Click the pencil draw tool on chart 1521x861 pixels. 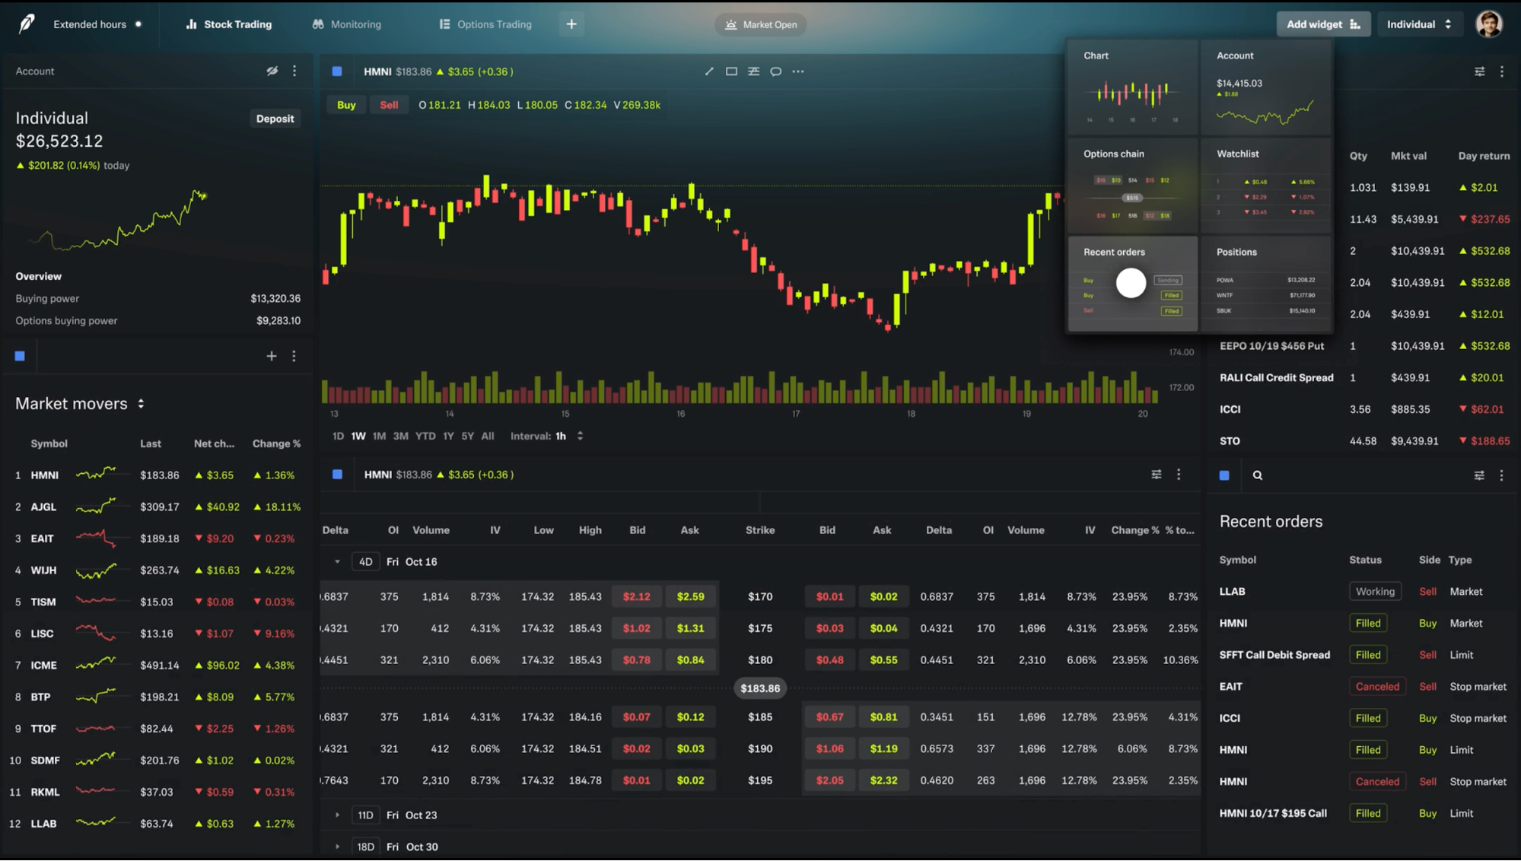coord(709,71)
